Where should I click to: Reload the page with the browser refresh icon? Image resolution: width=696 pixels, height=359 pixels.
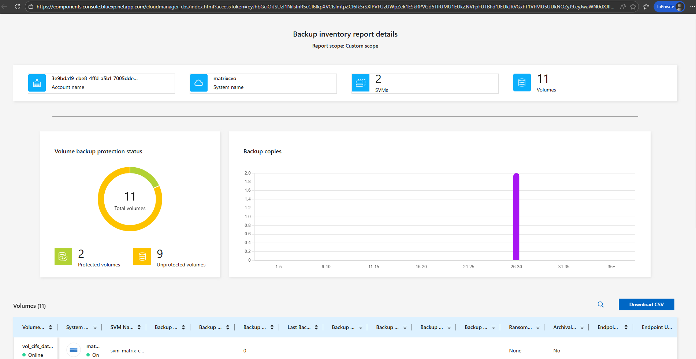pyautogui.click(x=17, y=7)
